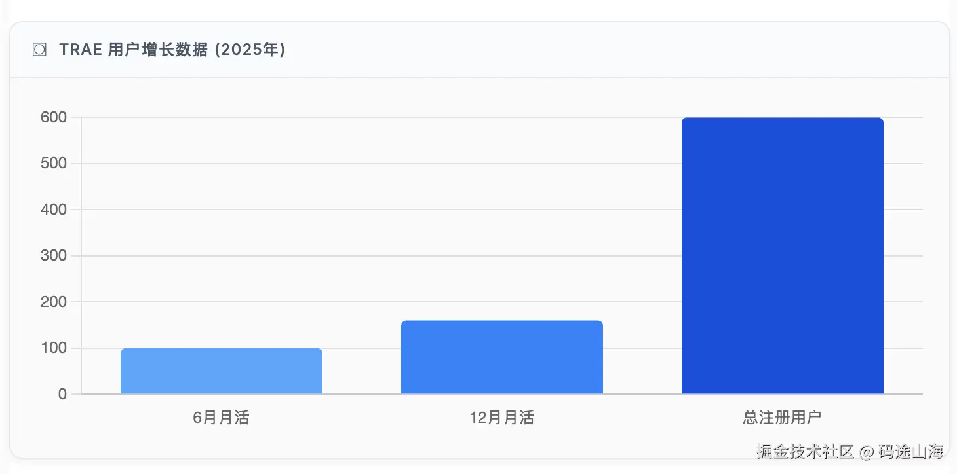Click the TRAE 用户增长数据 (2025年) title

pyautogui.click(x=172, y=50)
